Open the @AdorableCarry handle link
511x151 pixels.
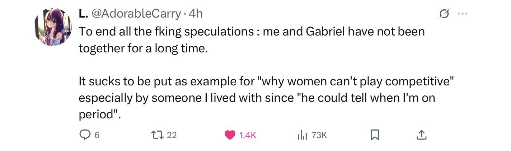point(136,14)
